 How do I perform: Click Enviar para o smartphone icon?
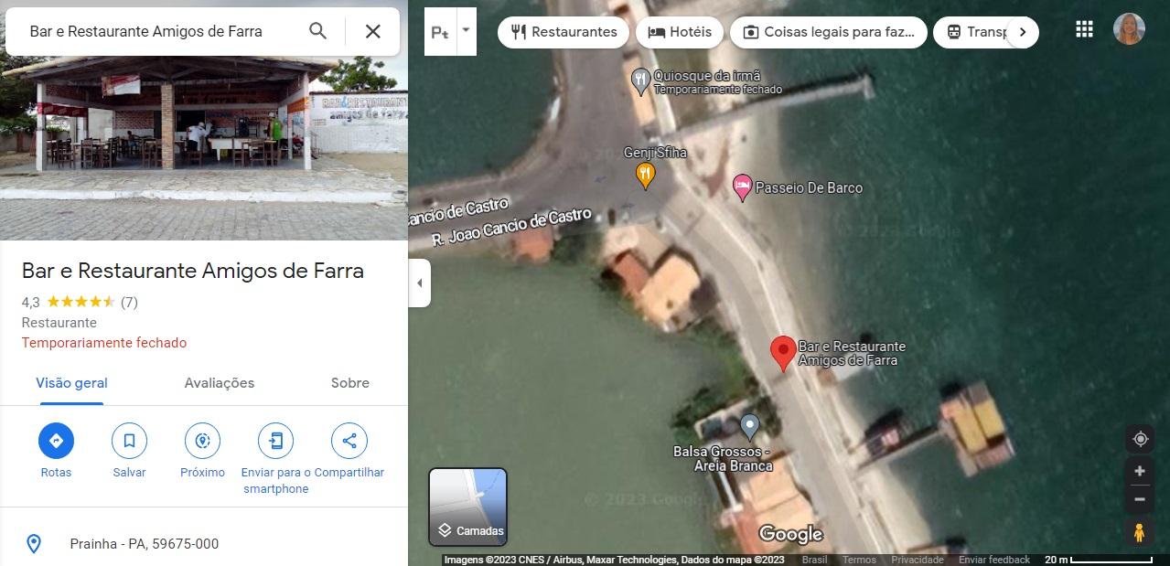pos(275,441)
